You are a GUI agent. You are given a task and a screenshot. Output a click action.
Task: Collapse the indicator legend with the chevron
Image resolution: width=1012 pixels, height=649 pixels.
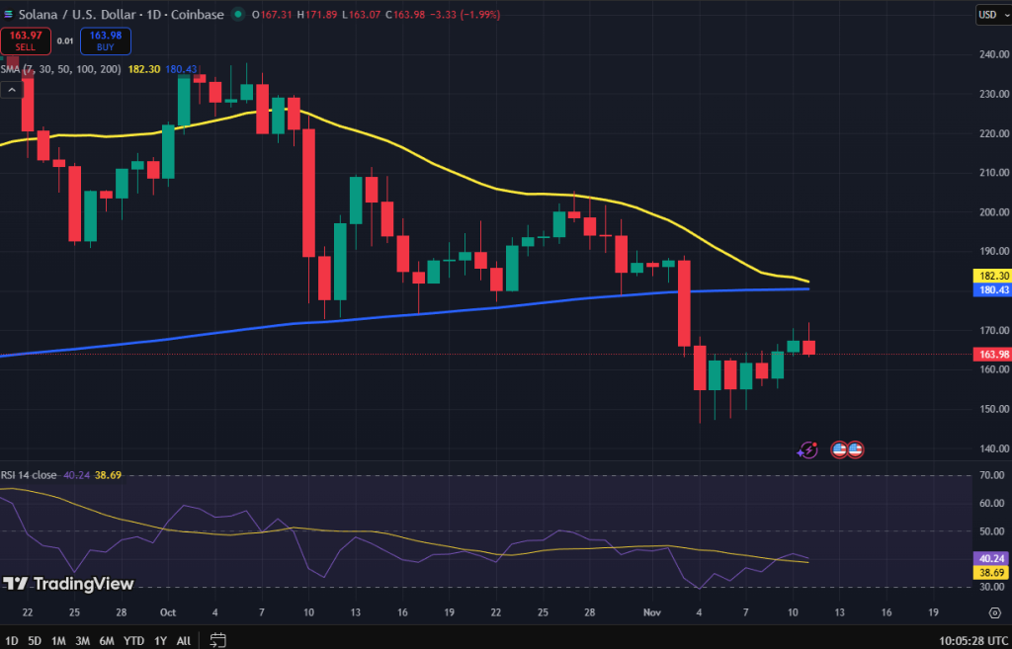click(12, 90)
